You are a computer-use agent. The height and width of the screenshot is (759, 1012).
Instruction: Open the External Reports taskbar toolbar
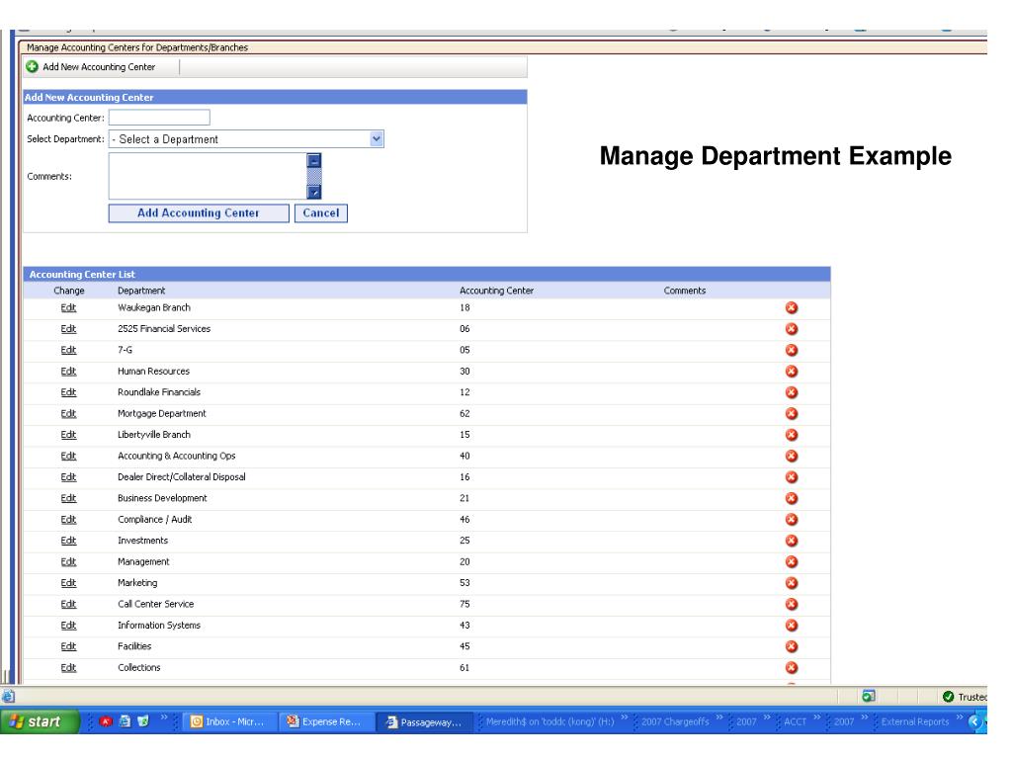coord(915,721)
